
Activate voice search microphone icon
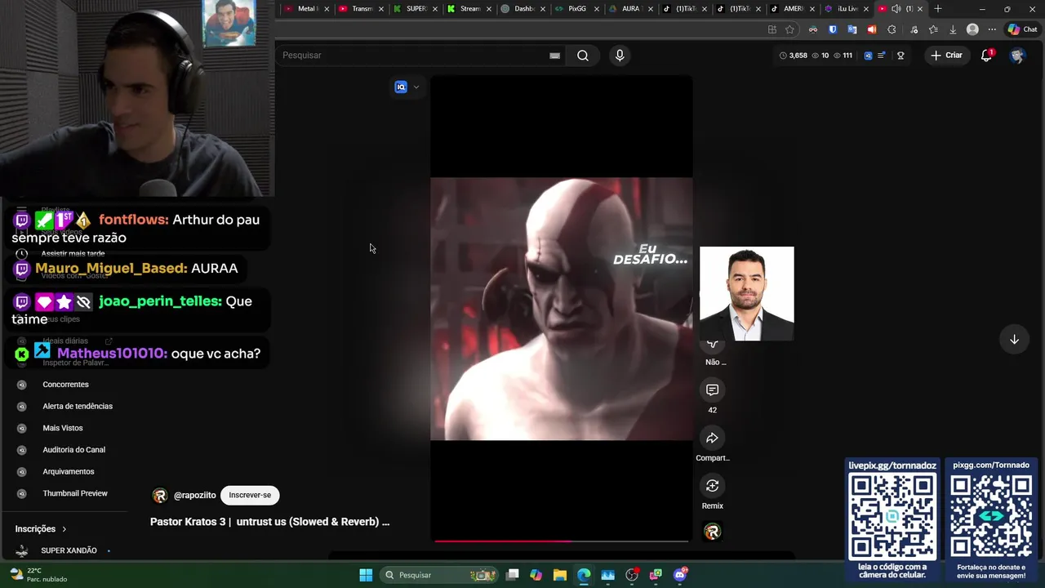pyautogui.click(x=620, y=56)
